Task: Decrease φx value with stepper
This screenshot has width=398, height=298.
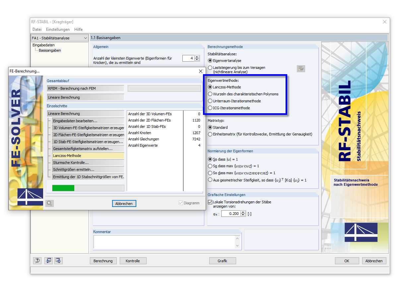Action: (243, 215)
